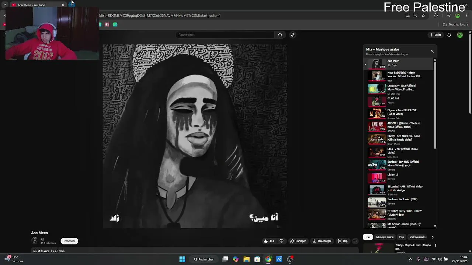Viewport: 472px width, 265px height.
Task: Select the Vidéos similaires filter chip
Action: click(x=418, y=237)
